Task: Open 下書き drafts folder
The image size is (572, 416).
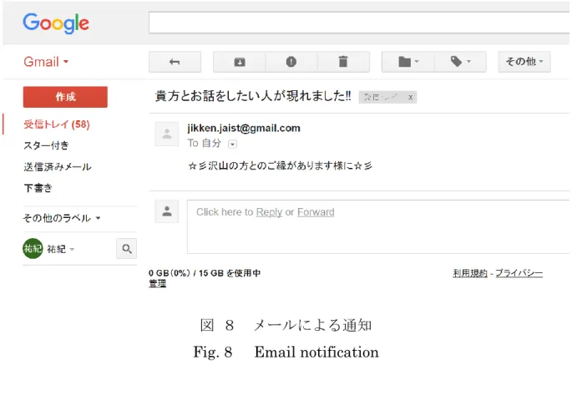Action: (x=38, y=188)
